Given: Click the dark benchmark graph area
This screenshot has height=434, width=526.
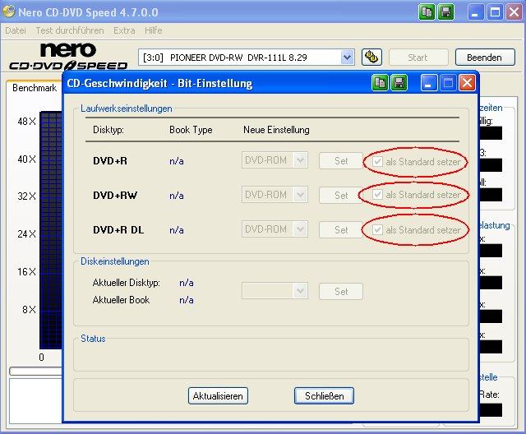Looking at the screenshot, I should coord(51,230).
